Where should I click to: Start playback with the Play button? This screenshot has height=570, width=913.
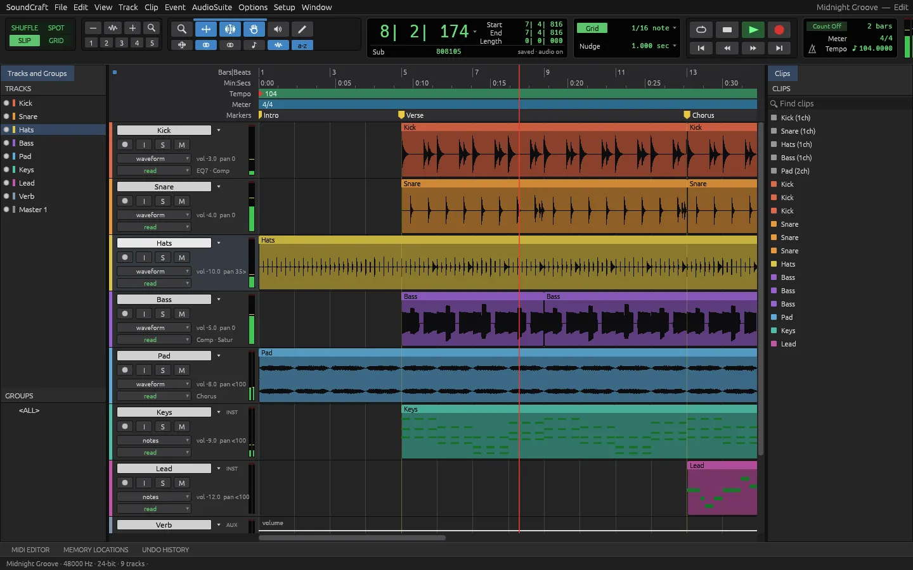753,30
